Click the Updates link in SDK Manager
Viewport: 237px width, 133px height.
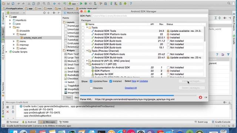[144, 81]
